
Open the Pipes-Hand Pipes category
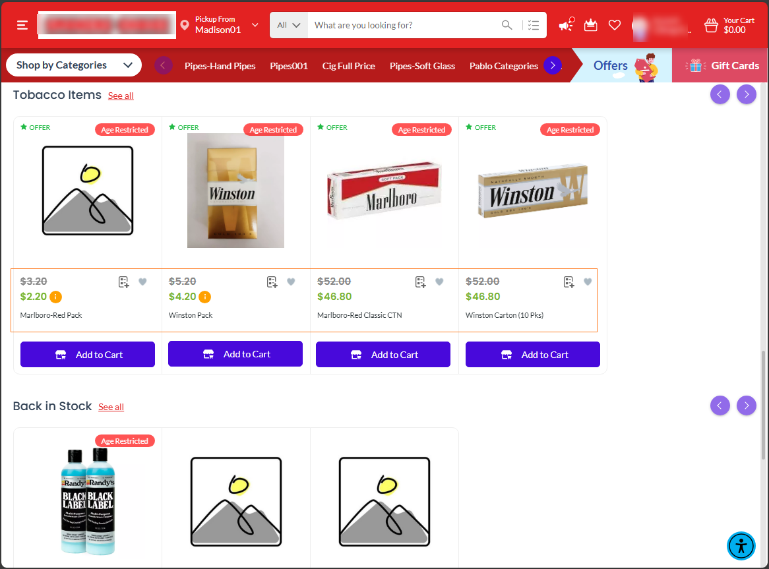coord(220,66)
